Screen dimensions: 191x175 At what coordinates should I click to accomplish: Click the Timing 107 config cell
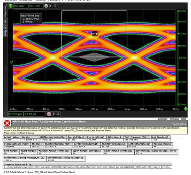point(53,140)
